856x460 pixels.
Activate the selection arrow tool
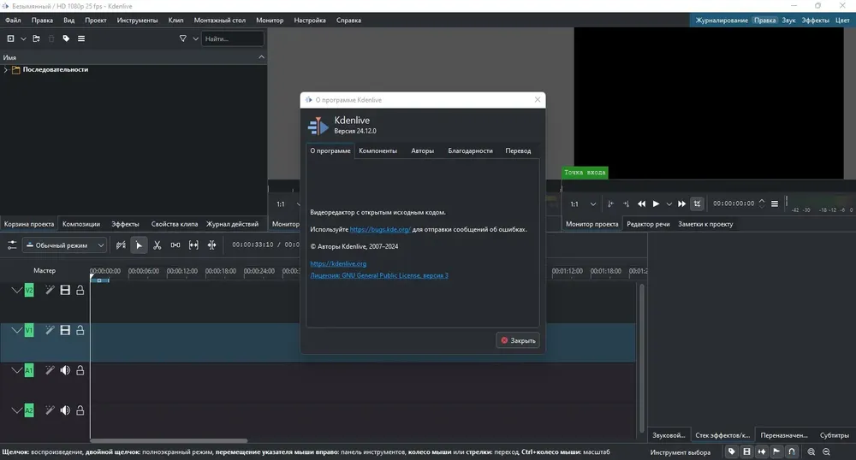(x=139, y=245)
